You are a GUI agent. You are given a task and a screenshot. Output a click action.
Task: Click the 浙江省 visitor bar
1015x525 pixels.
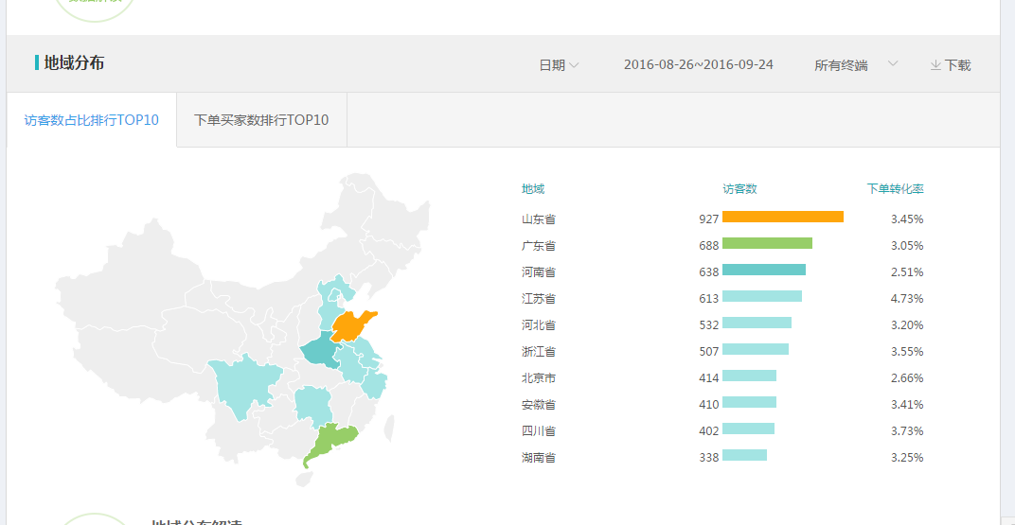[x=756, y=349]
